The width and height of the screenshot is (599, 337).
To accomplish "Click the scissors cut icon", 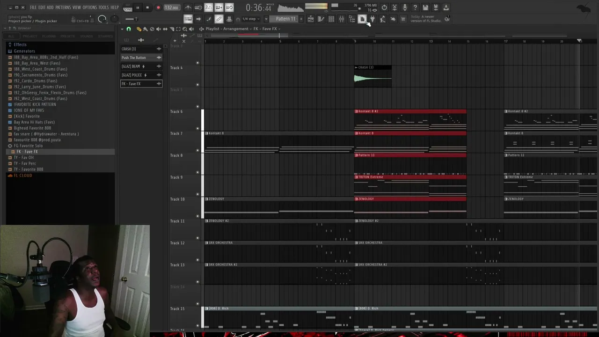I will coord(394,7).
